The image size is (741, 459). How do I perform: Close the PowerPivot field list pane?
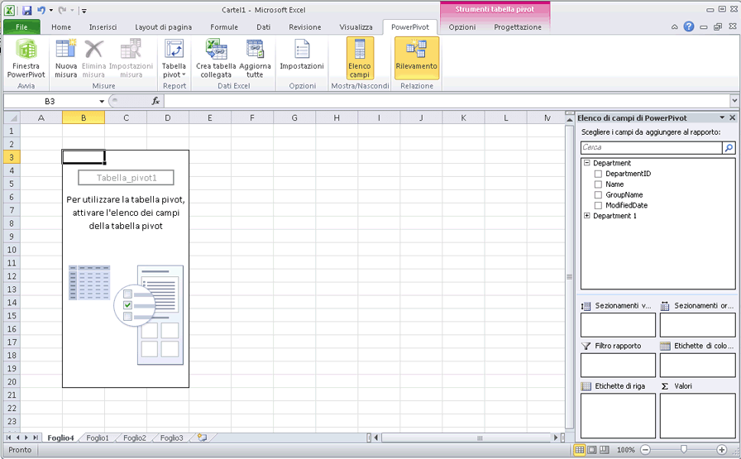coord(733,117)
